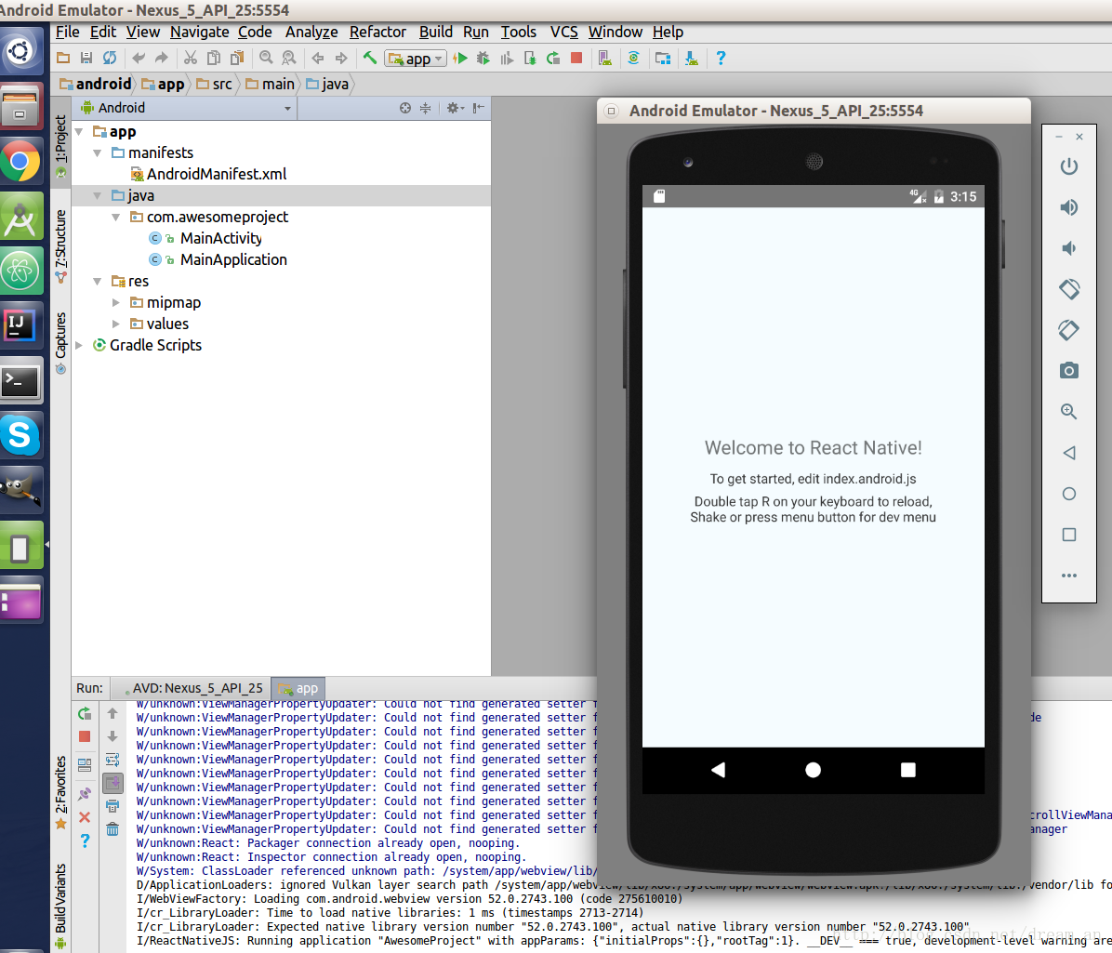Open emulator extended controls three dots

[1068, 576]
